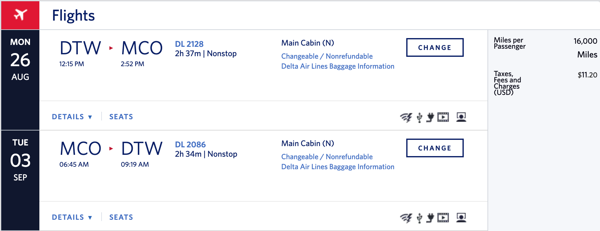Click Wi-Fi icon on DTW to MCO flight
600x231 pixels.
pos(406,117)
